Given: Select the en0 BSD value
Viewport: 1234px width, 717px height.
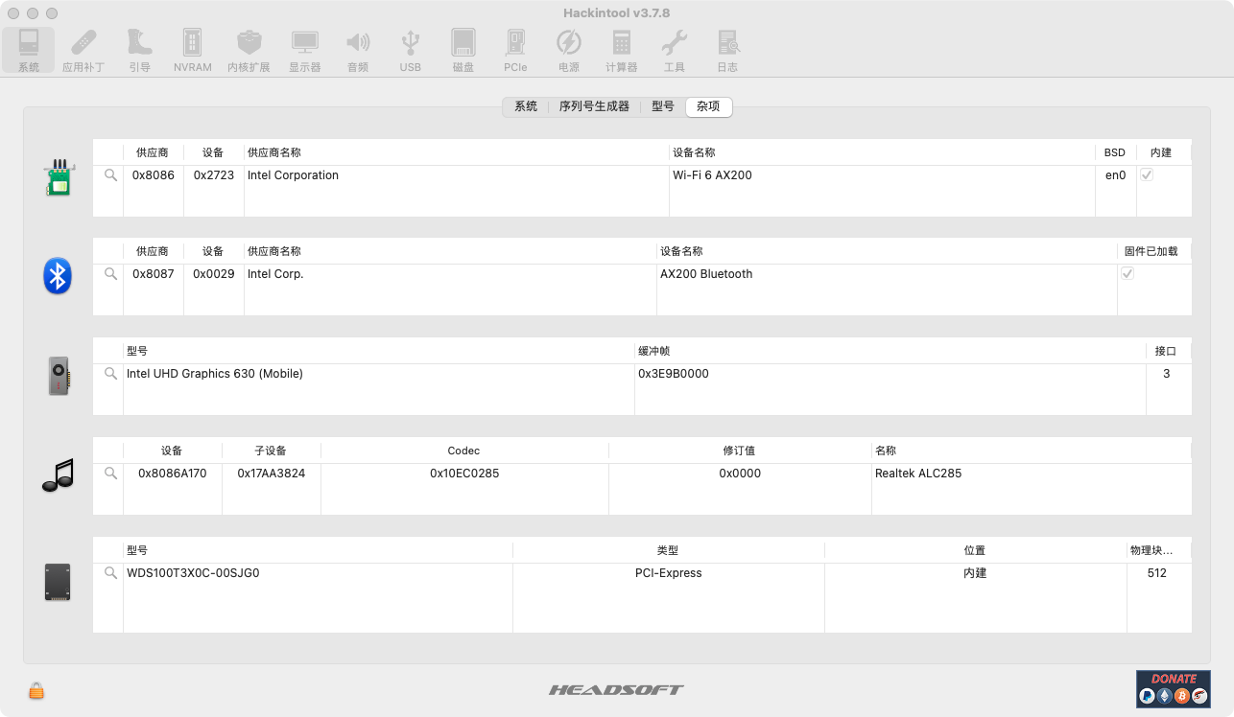Looking at the screenshot, I should coord(1115,175).
